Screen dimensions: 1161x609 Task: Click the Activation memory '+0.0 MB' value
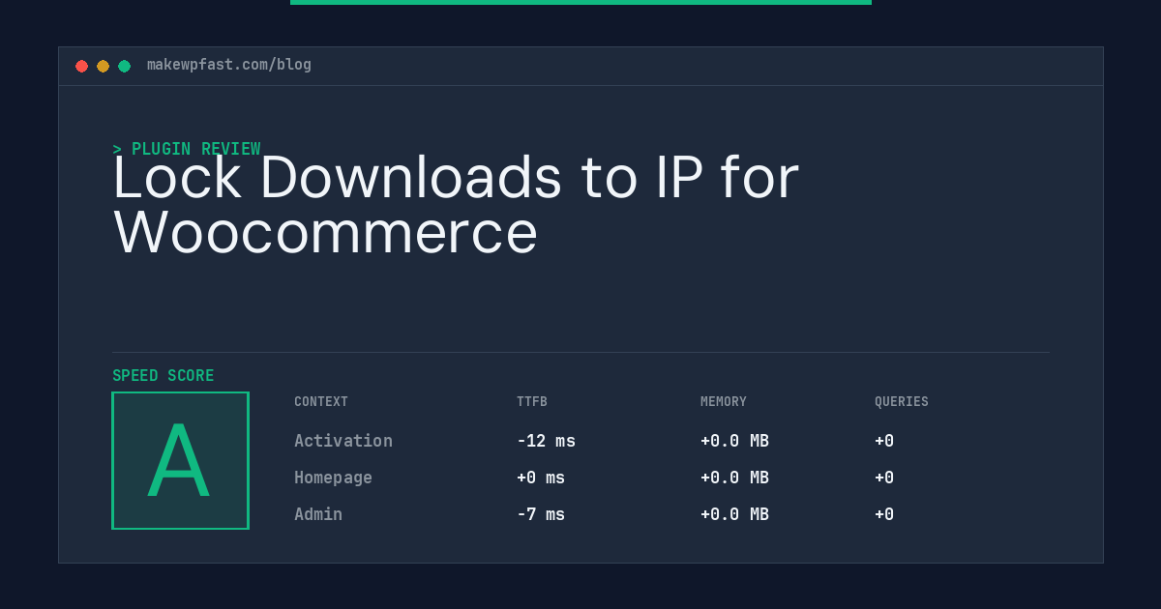734,441
